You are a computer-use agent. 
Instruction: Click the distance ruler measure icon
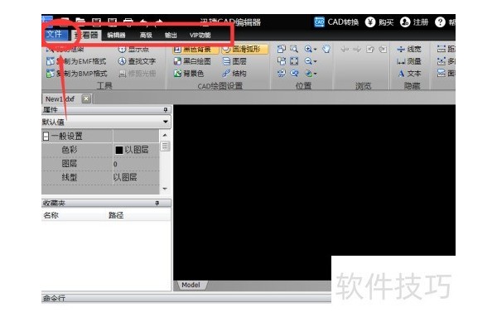coord(442,49)
